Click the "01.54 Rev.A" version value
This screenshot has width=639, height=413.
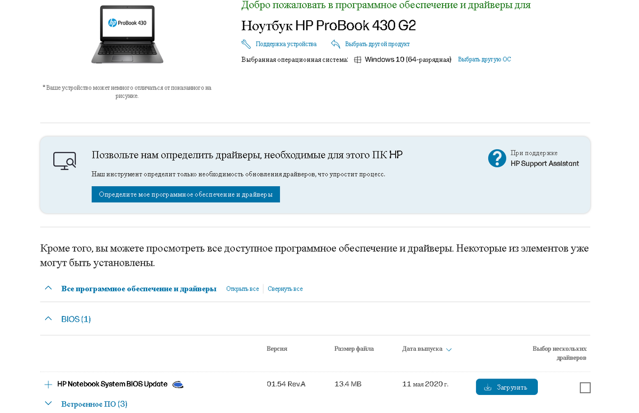(x=286, y=384)
